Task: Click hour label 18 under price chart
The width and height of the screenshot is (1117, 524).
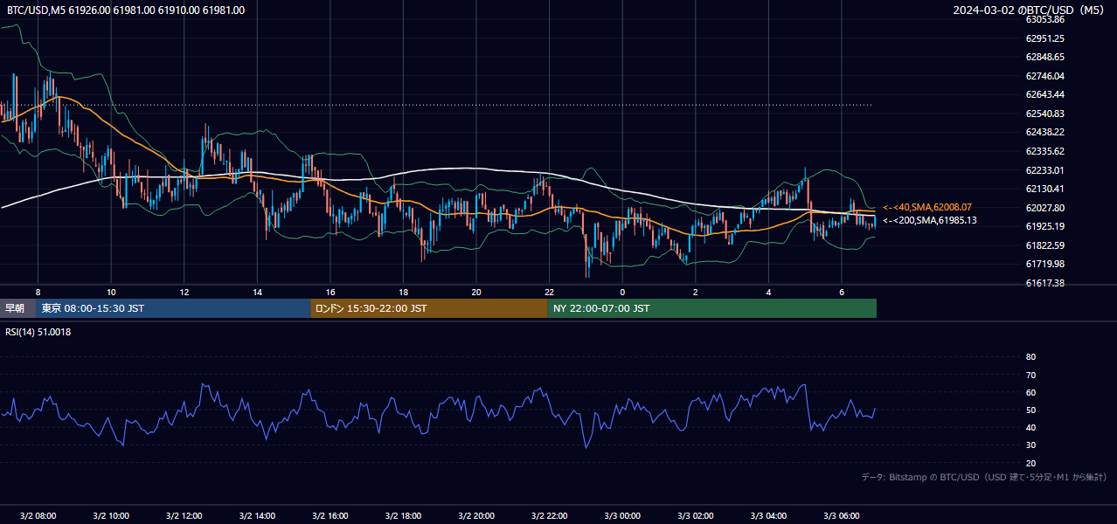Action: point(403,292)
